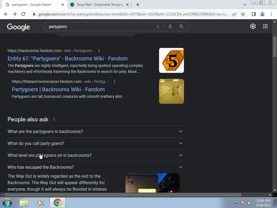Click the orange number 5 thumbnail
The image size is (277, 208).
(x=171, y=60)
